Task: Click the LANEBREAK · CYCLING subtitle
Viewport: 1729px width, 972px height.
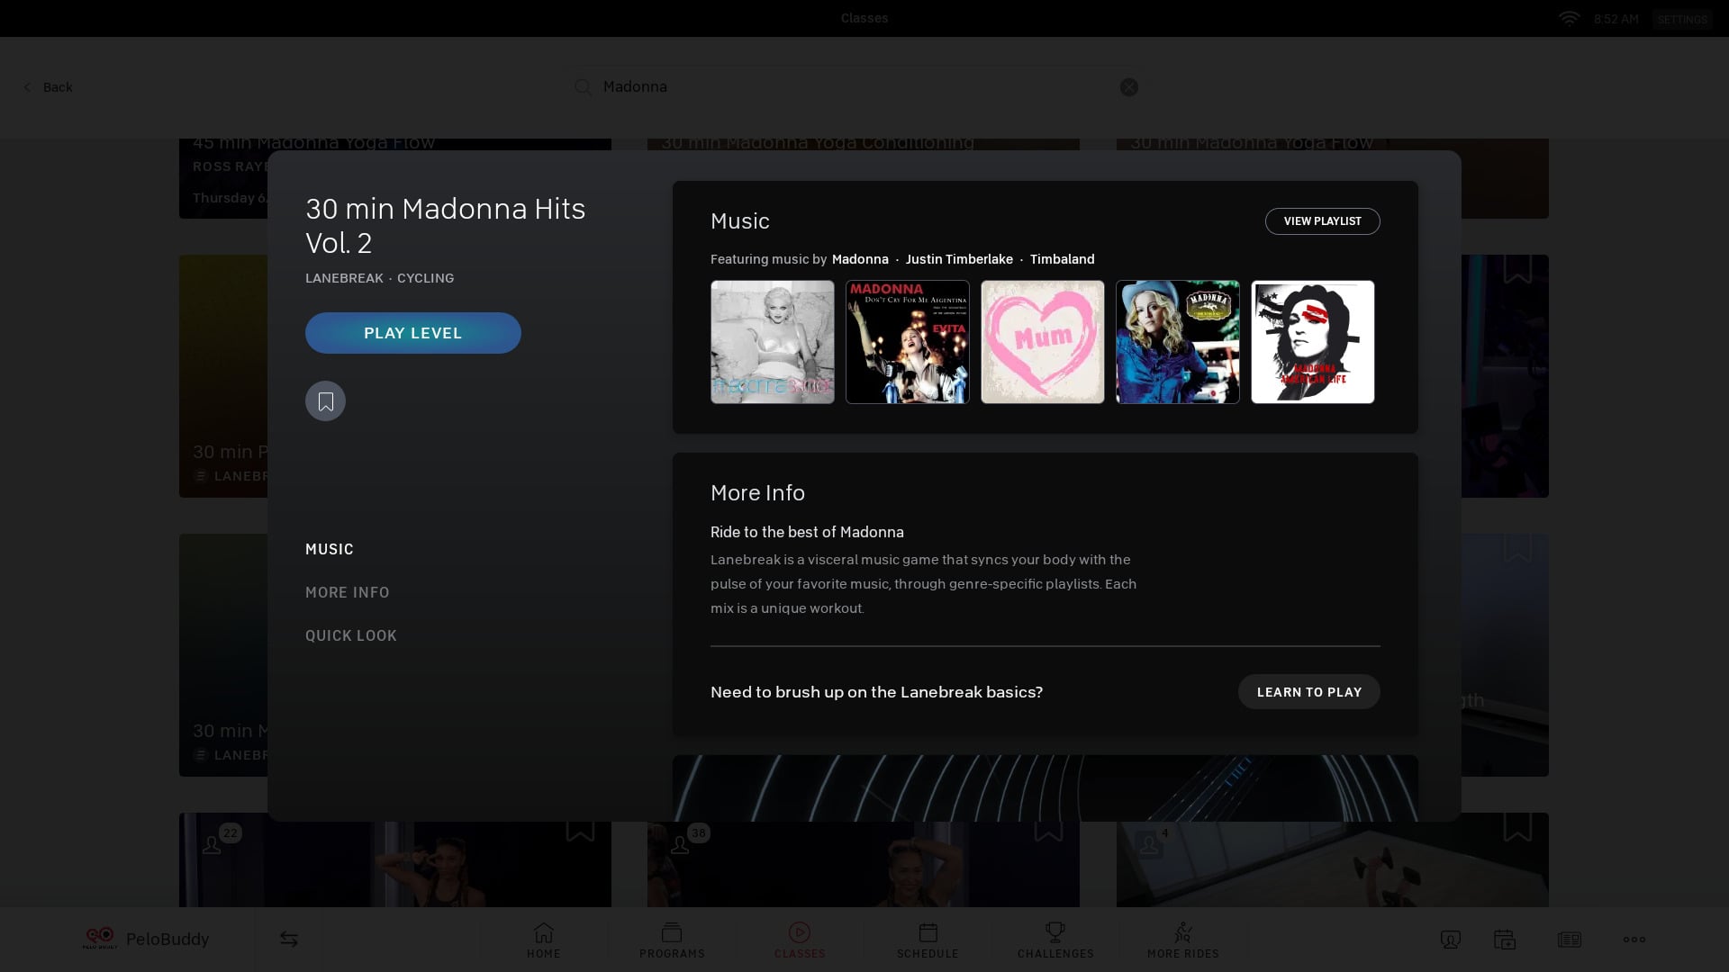Action: [x=380, y=278]
